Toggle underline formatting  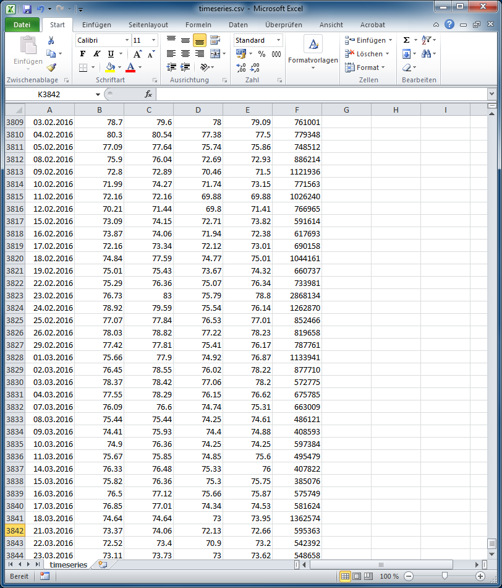(x=111, y=54)
